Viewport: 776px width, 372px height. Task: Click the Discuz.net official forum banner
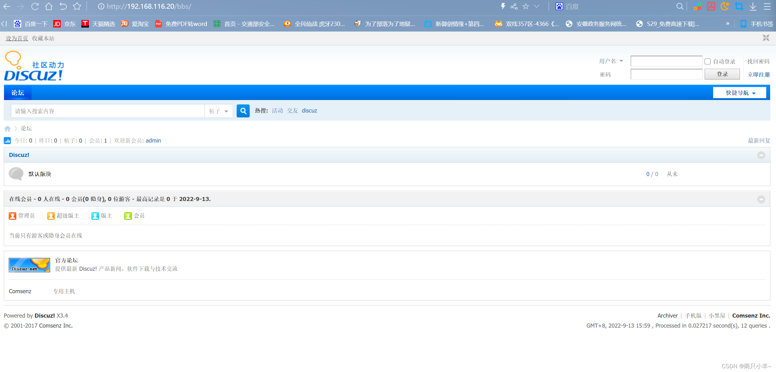(29, 265)
